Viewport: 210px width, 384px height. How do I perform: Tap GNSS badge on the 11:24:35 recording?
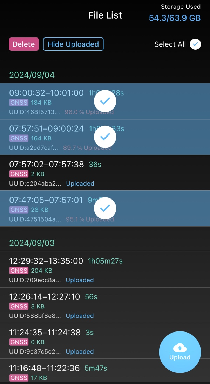[x=19, y=342]
